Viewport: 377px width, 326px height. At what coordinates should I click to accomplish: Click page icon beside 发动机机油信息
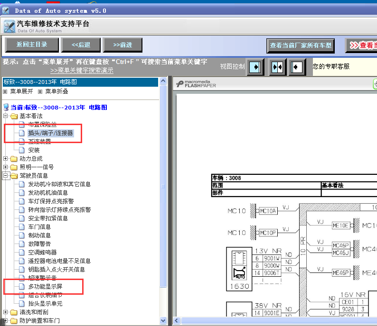[x=22, y=193]
